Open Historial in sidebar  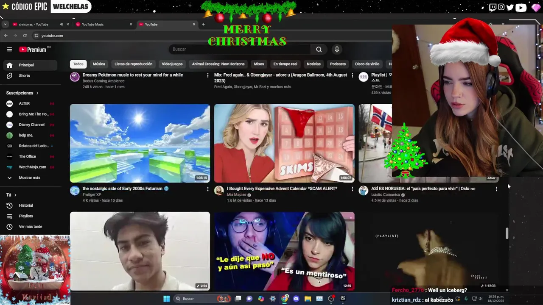tap(30, 205)
